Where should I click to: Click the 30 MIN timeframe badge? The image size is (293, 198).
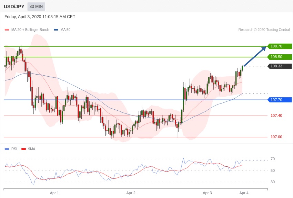pos(36,7)
